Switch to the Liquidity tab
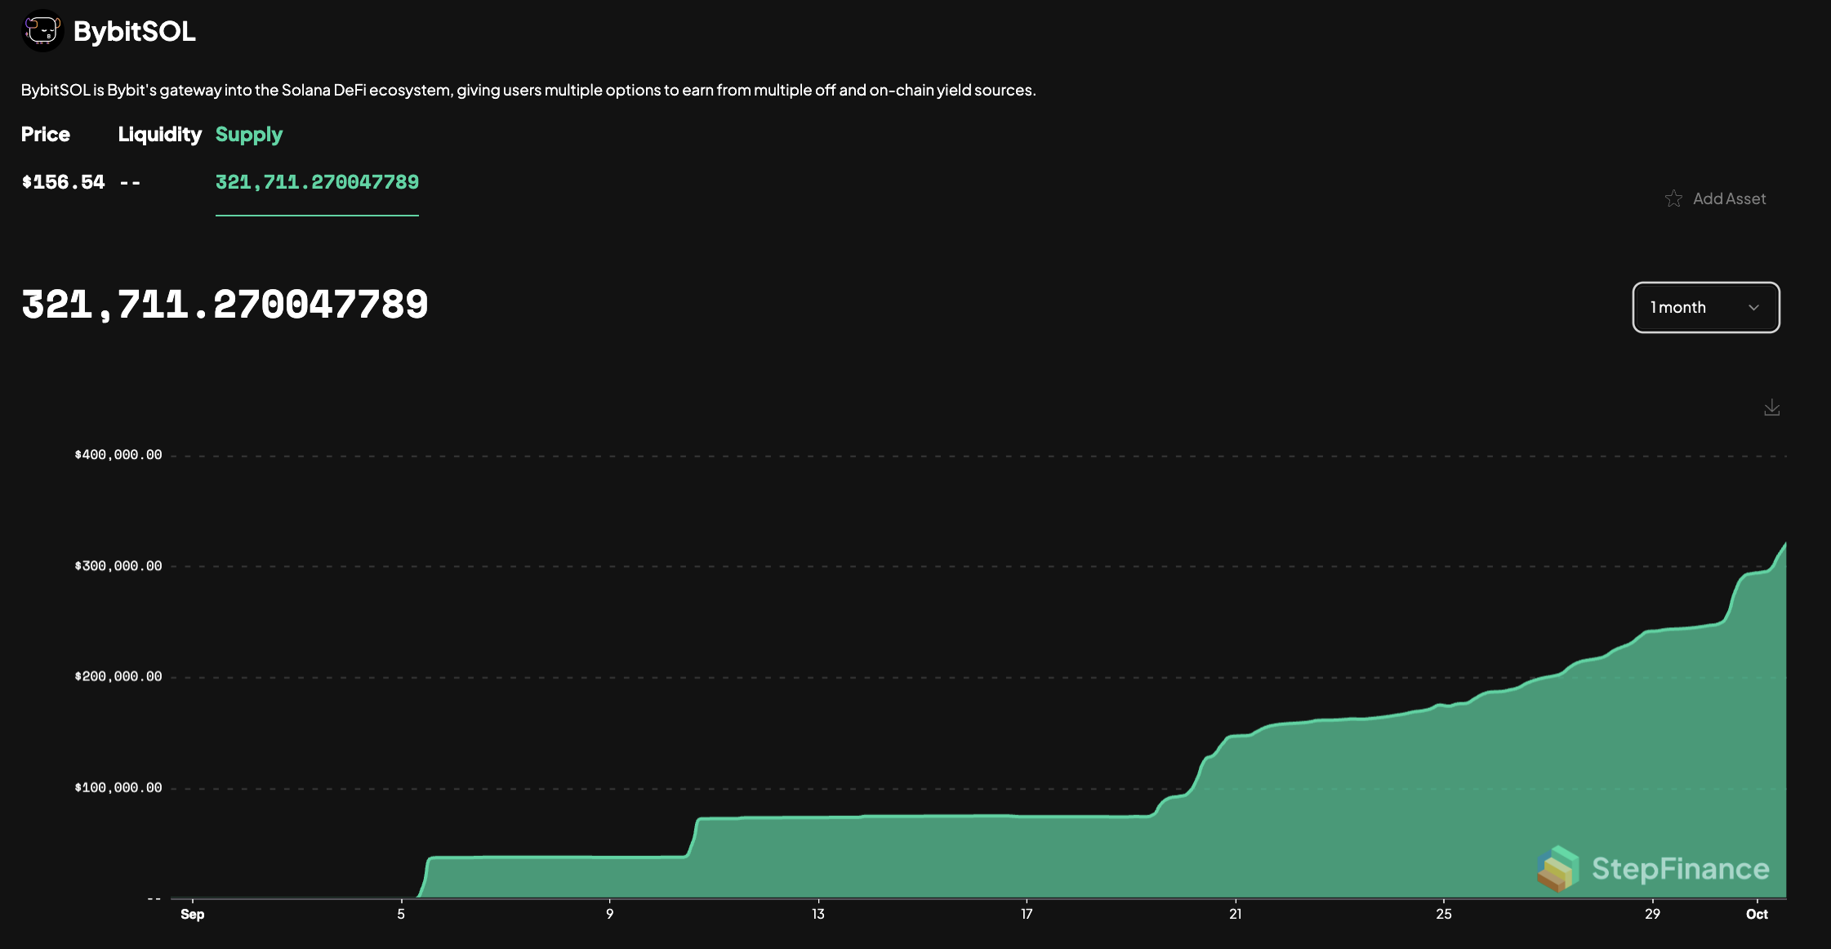 [159, 134]
